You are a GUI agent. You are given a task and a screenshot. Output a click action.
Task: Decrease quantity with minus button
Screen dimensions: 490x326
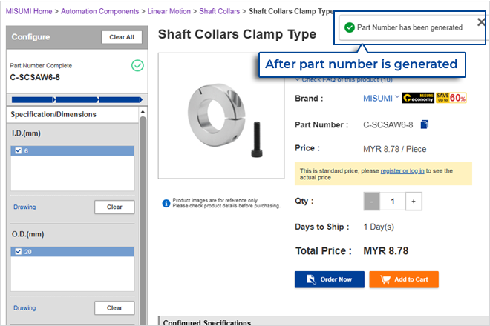pos(371,201)
